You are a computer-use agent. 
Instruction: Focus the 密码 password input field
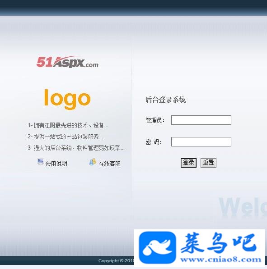(x=201, y=141)
